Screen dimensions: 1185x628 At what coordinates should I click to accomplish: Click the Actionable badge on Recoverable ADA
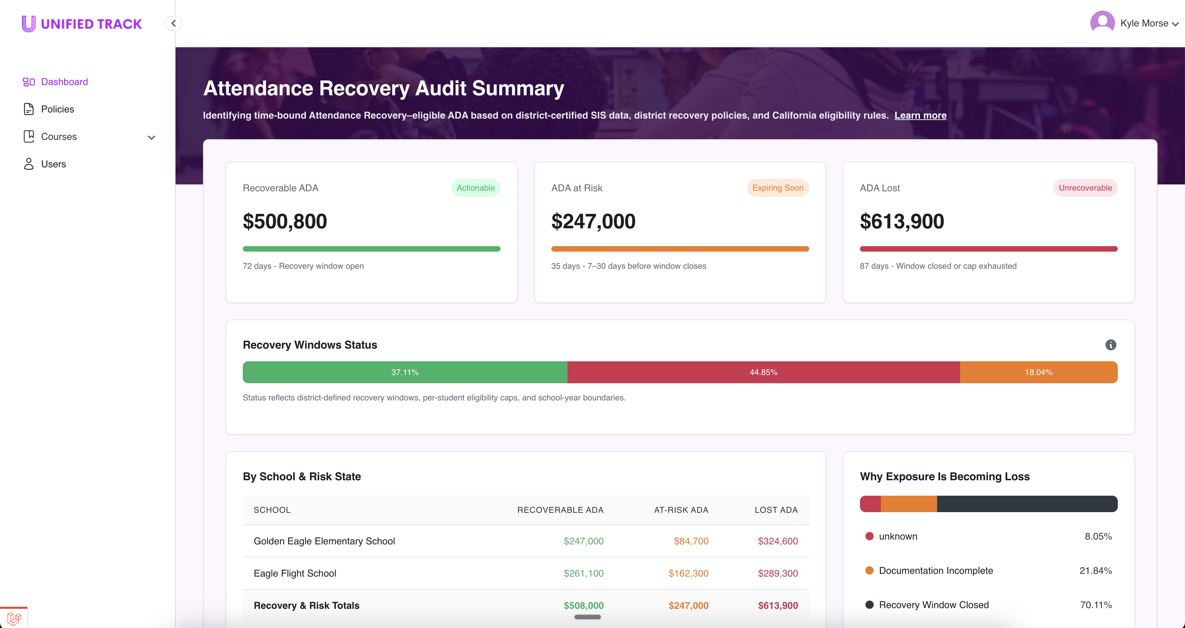pyautogui.click(x=475, y=188)
